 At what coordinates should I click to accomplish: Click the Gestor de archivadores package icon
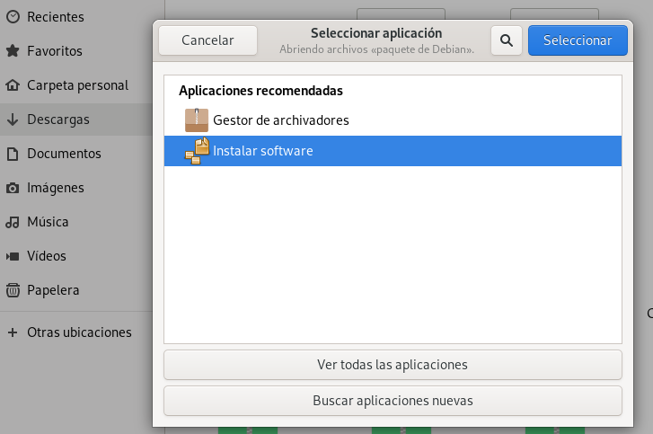pyautogui.click(x=197, y=120)
